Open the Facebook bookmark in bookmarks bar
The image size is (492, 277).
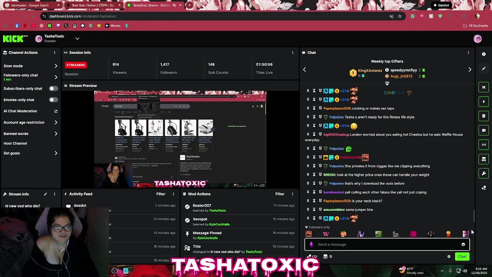(17, 26)
